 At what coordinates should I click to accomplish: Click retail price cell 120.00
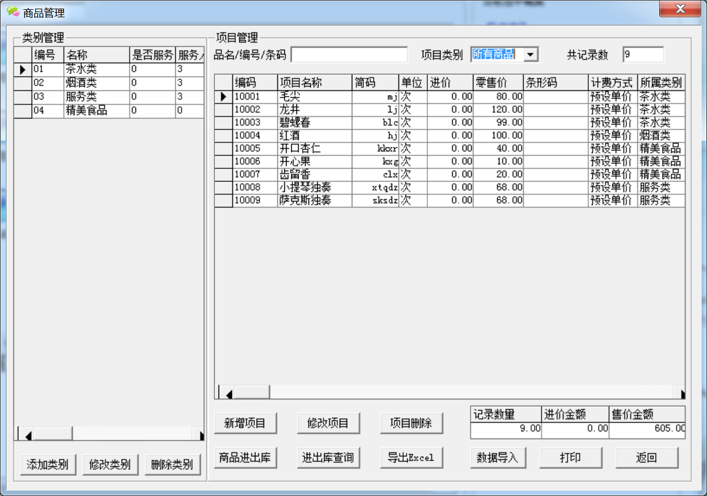pos(498,109)
